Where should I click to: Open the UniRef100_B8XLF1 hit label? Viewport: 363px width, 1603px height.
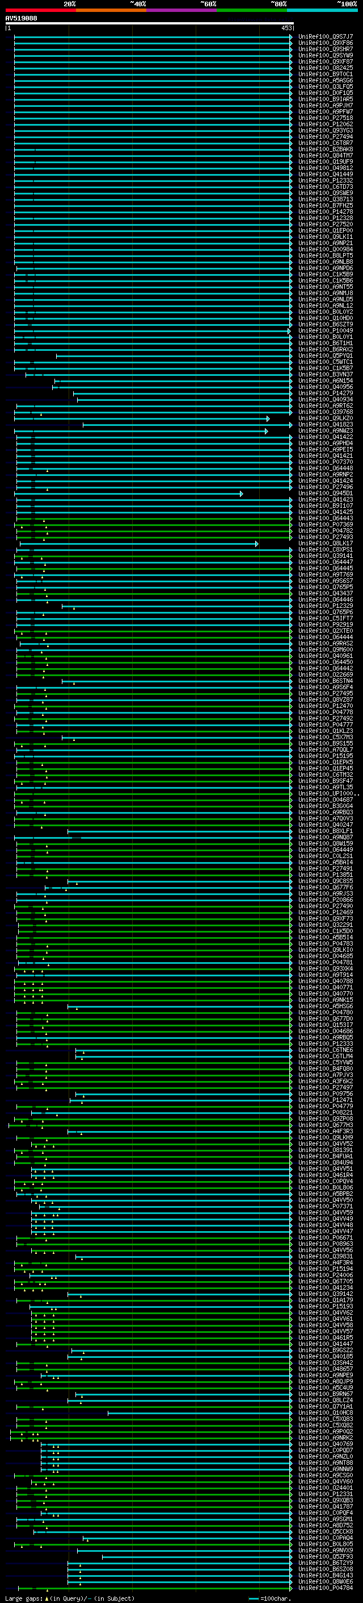[325, 831]
